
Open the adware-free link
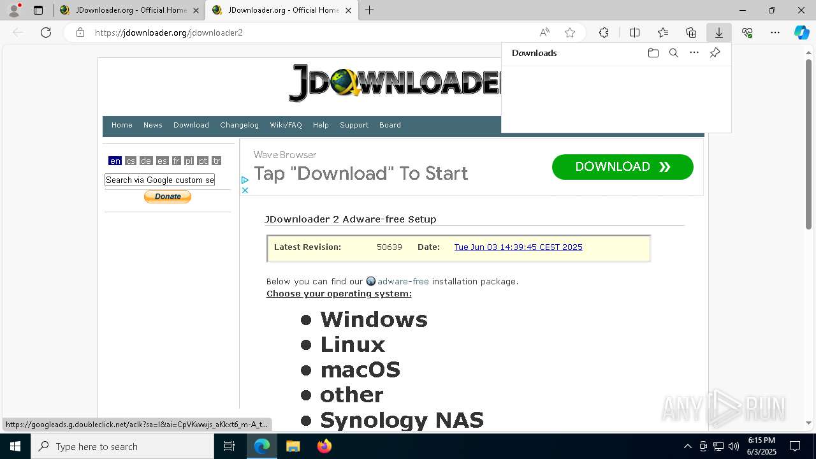(x=403, y=281)
